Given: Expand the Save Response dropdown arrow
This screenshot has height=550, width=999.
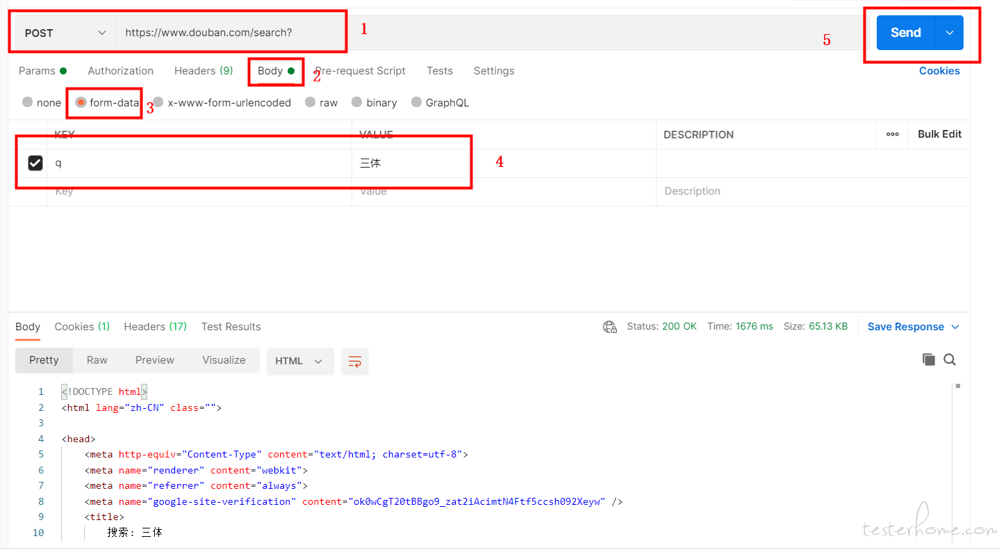Looking at the screenshot, I should coord(955,327).
